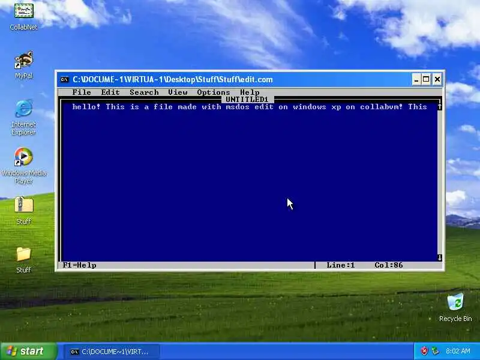Open the Options menu
Viewport: 480px width, 360px height.
pos(214,92)
